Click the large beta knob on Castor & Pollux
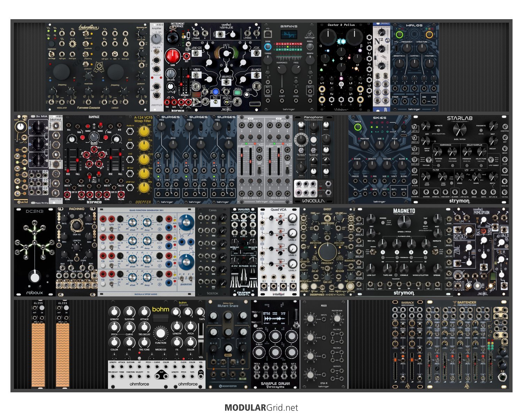Screen dimensions: 523x415 (x=354, y=37)
